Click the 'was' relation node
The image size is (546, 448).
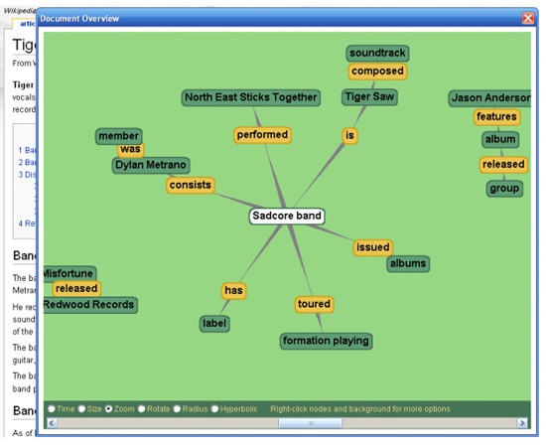(131, 150)
